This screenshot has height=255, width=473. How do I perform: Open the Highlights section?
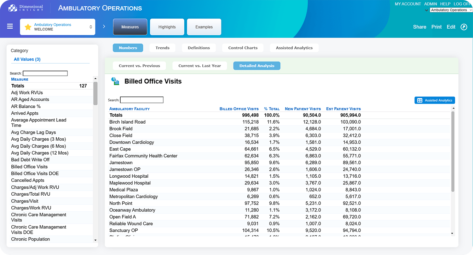point(167,27)
